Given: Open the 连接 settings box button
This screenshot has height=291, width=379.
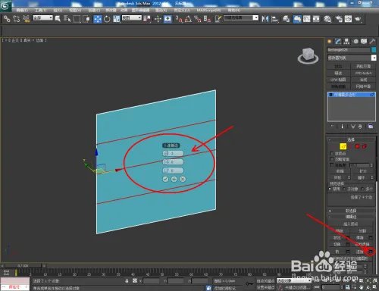Looking at the screenshot, I should pyautogui.click(x=371, y=252).
